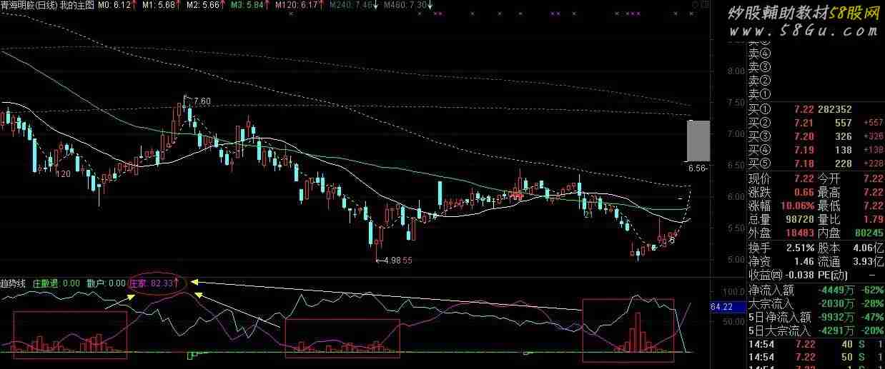885x369 pixels.
Task: Select the 买② bid row priced 7.21
Action: [x=816, y=123]
